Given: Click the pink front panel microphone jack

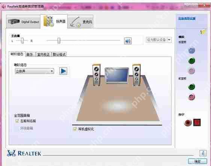Looking at the screenshot, I should click(x=191, y=97).
